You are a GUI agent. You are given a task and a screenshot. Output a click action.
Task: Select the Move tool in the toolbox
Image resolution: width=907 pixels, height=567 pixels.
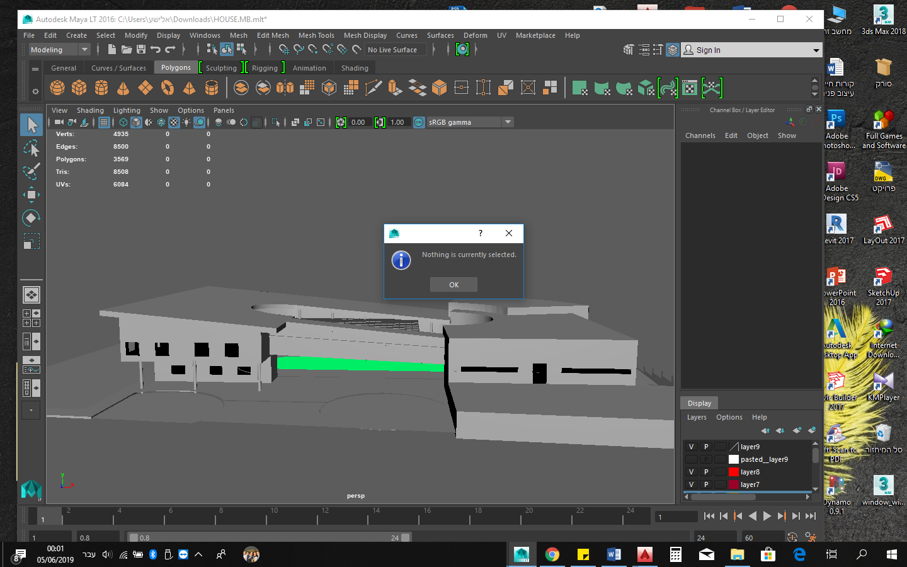[31, 194]
